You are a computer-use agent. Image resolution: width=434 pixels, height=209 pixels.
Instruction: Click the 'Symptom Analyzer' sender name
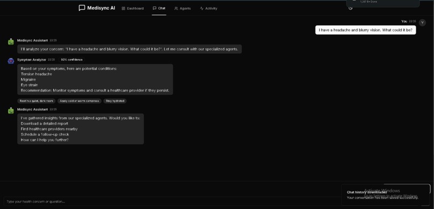32,60
